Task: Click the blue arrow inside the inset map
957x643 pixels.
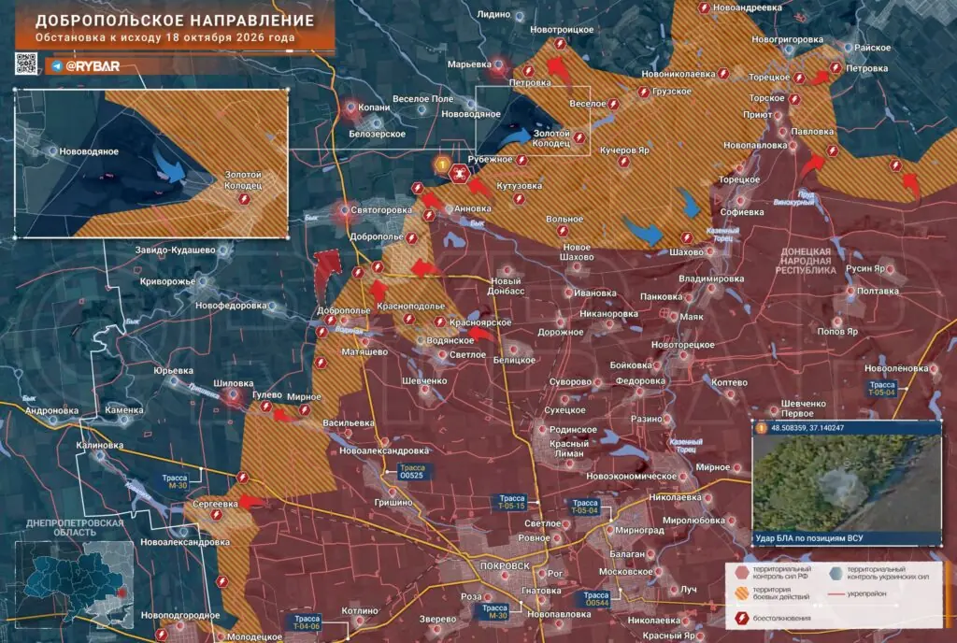Action: [x=168, y=164]
